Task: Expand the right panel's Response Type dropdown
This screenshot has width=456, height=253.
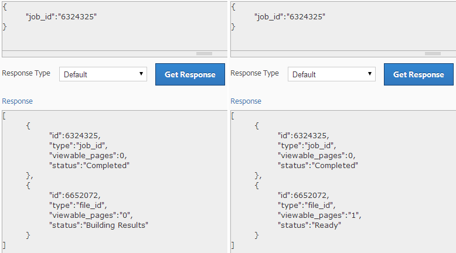Action: coord(332,74)
